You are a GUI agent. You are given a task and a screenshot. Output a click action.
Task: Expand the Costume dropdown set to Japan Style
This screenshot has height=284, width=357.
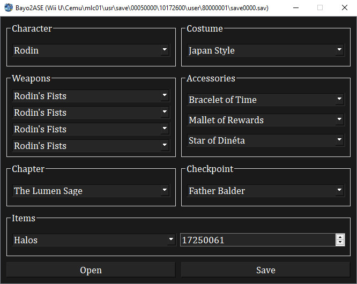pyautogui.click(x=265, y=50)
